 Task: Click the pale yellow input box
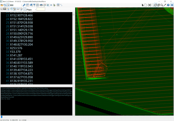(41, 9)
